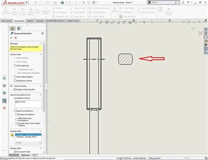Screen dimensions: 208x160
Task: Click the Home icon in the title toolbar
Action: click(36, 3)
